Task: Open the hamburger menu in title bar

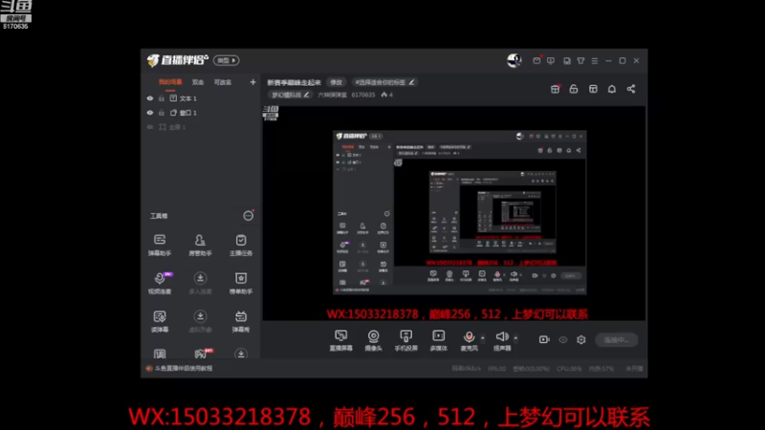Action: coord(594,61)
